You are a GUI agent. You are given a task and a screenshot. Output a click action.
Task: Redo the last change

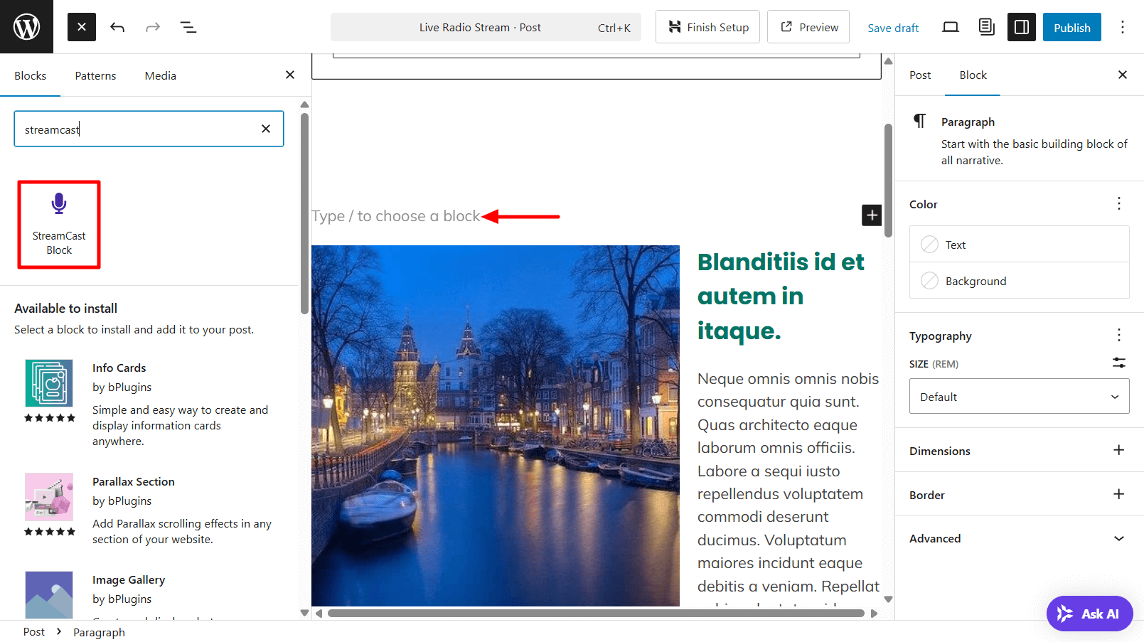click(153, 27)
